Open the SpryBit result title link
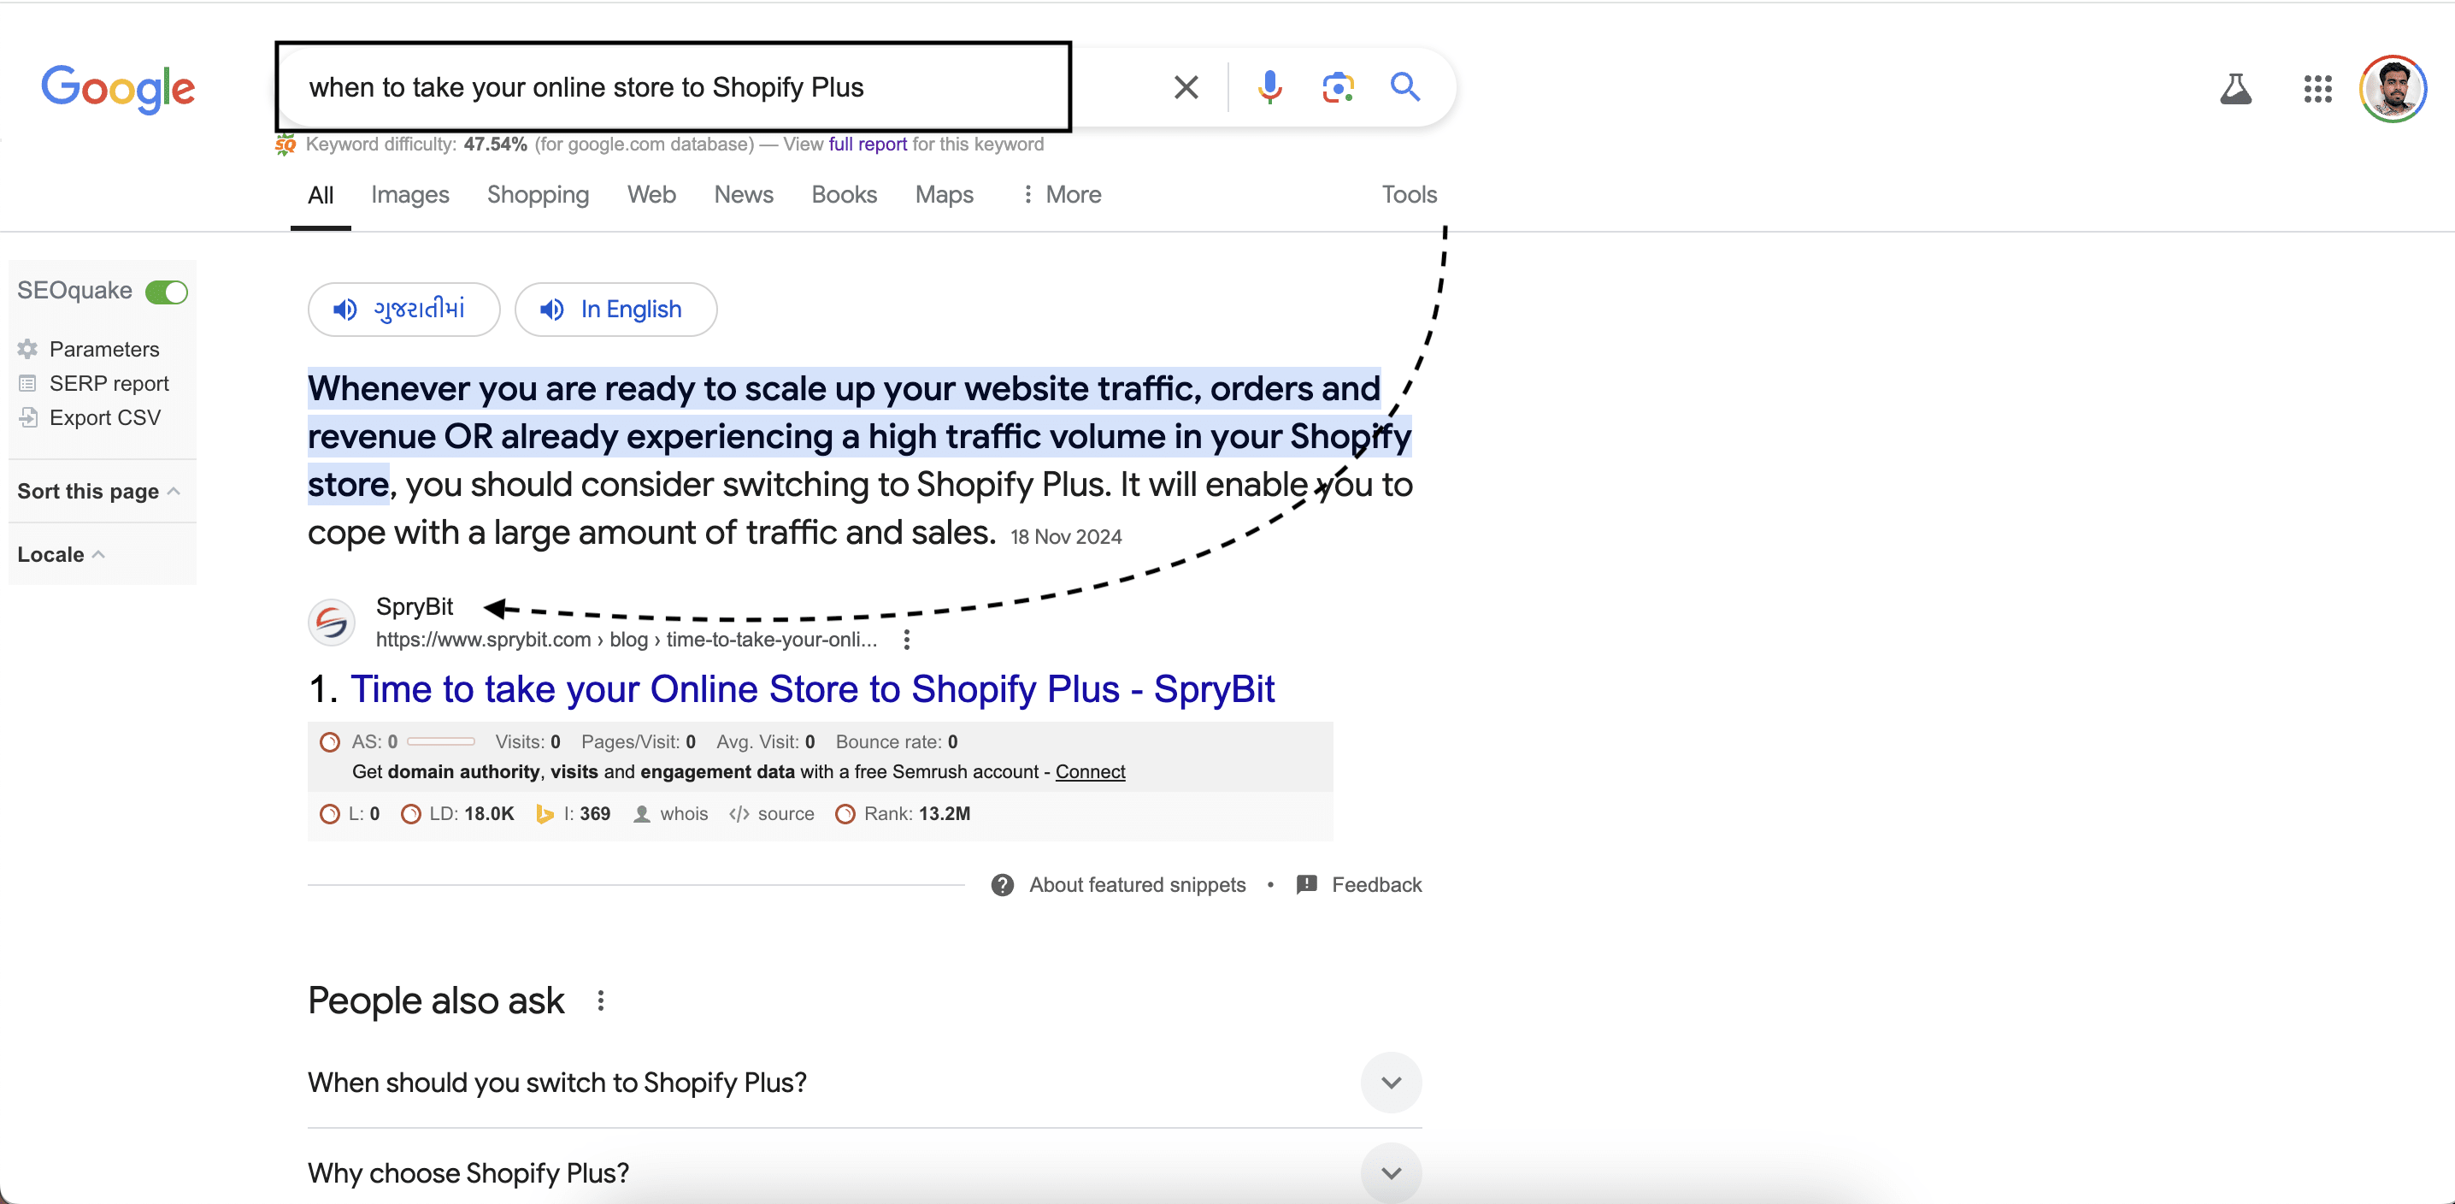 pyautogui.click(x=812, y=689)
